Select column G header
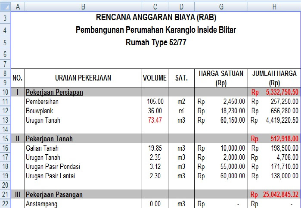 [221, 7]
